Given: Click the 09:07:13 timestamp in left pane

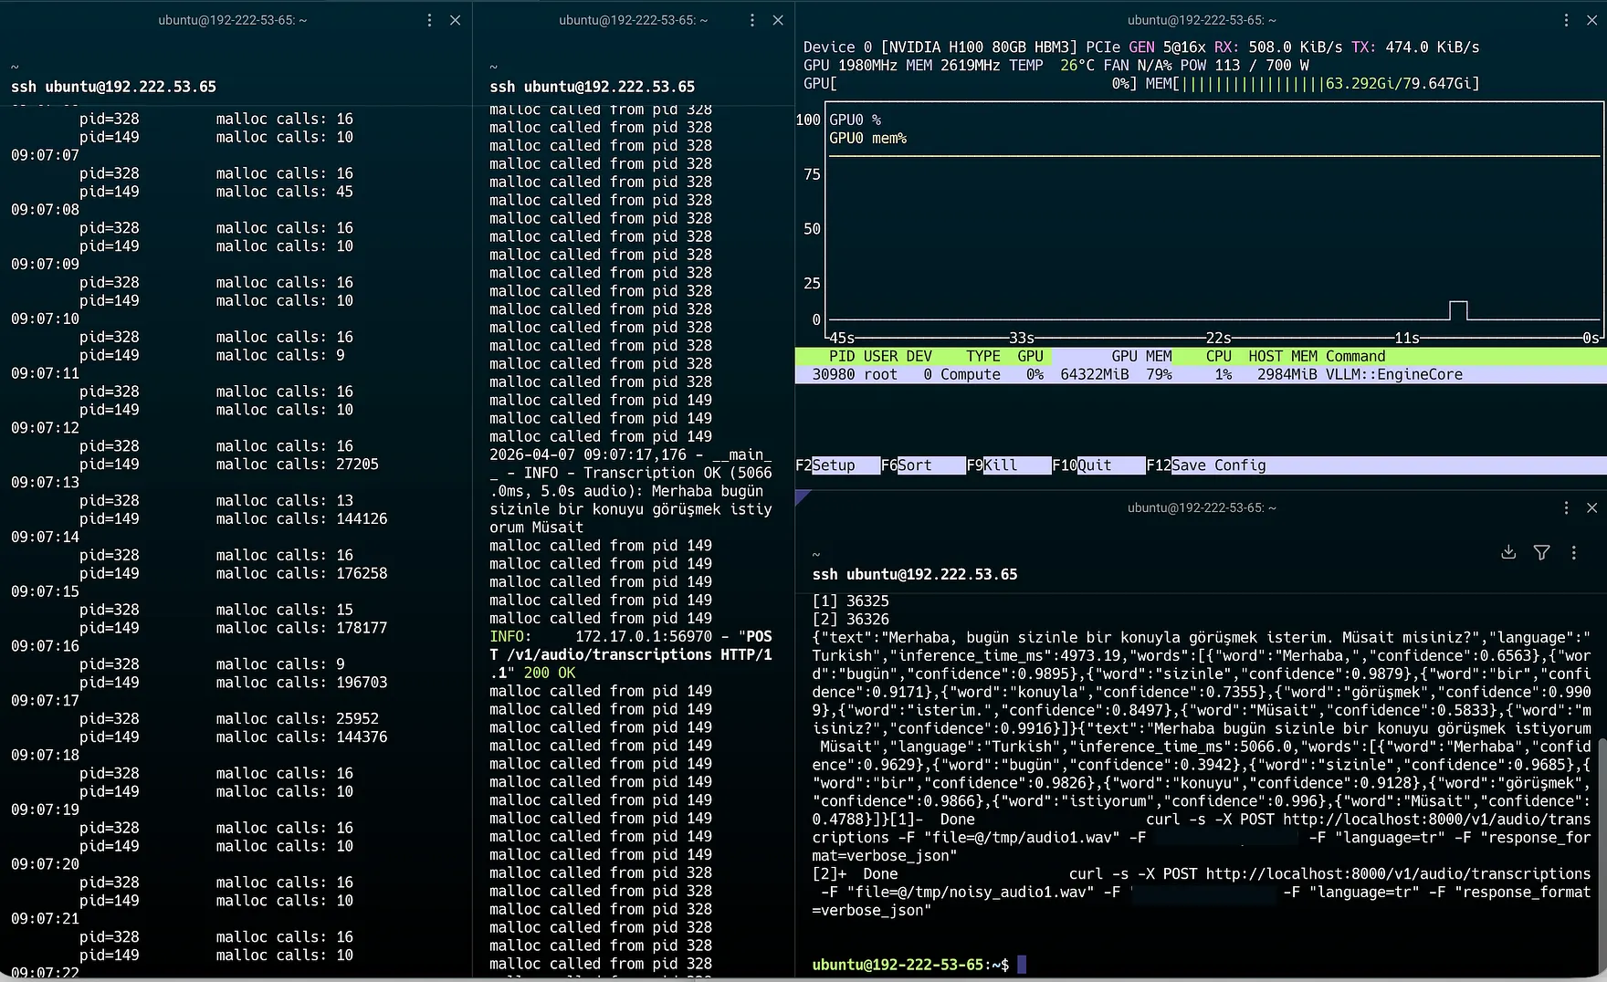Looking at the screenshot, I should click(45, 483).
